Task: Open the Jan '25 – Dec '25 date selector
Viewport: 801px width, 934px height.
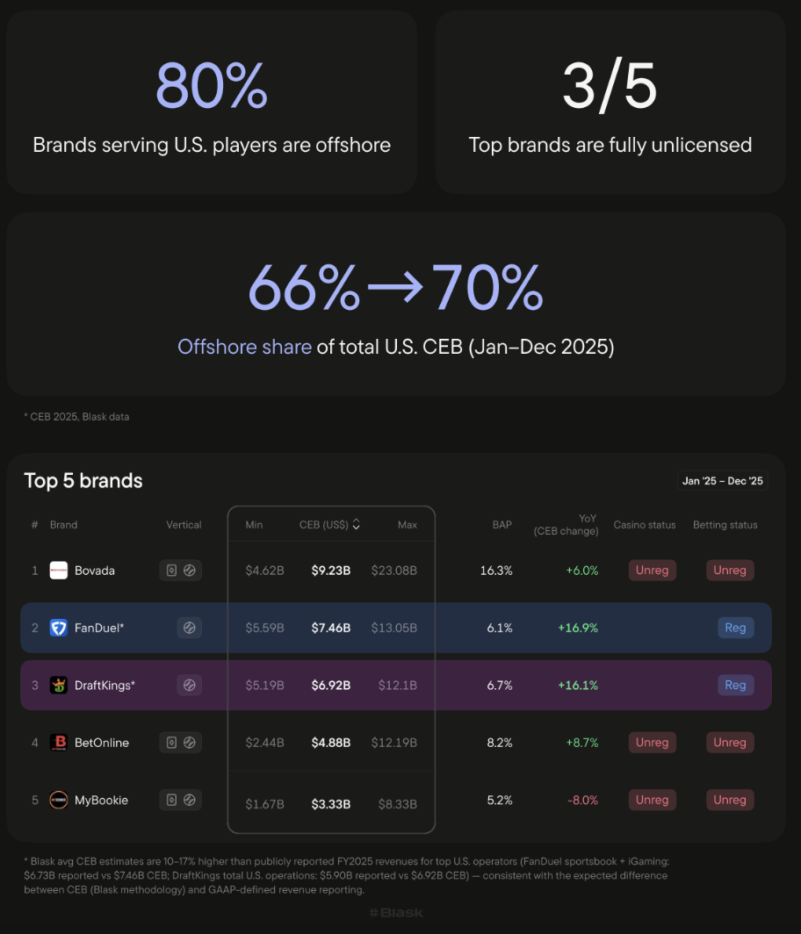Action: pos(723,481)
